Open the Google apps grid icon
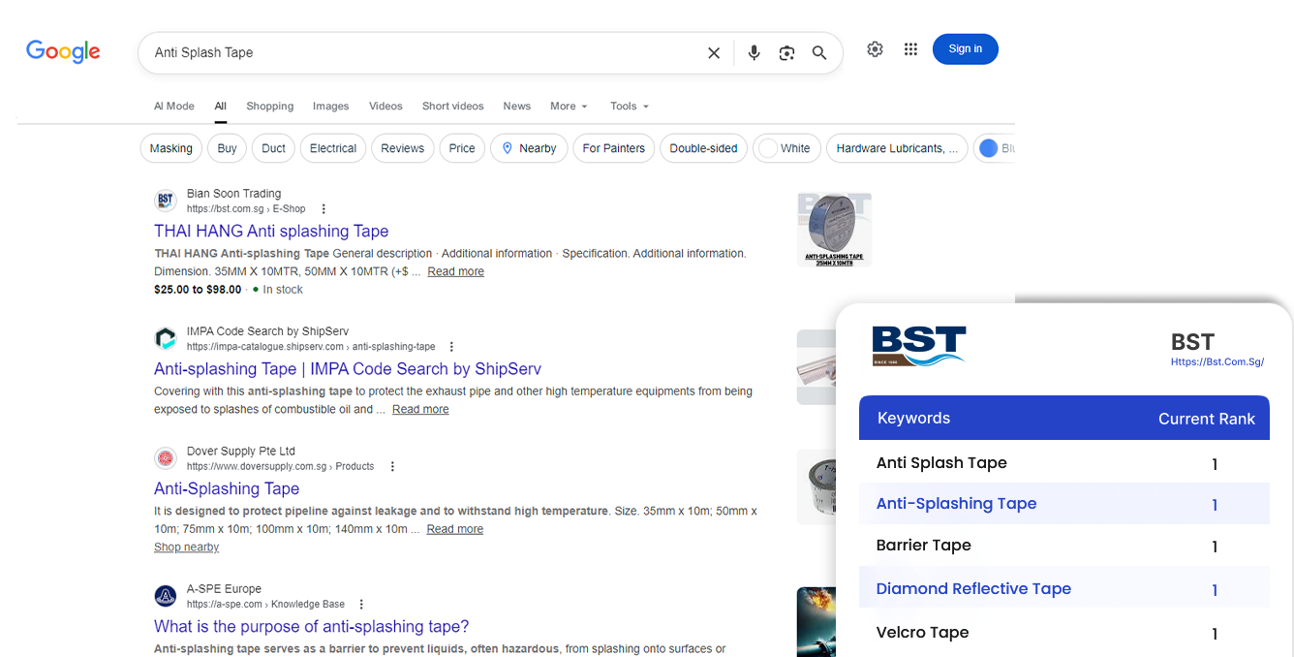 910,49
